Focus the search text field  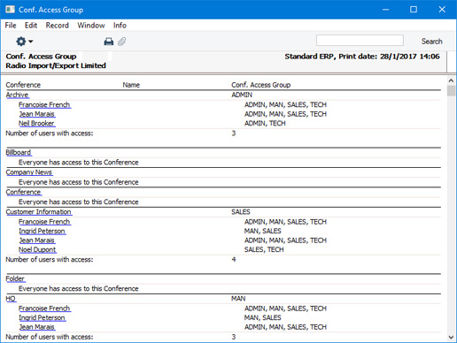pyautogui.click(x=360, y=41)
